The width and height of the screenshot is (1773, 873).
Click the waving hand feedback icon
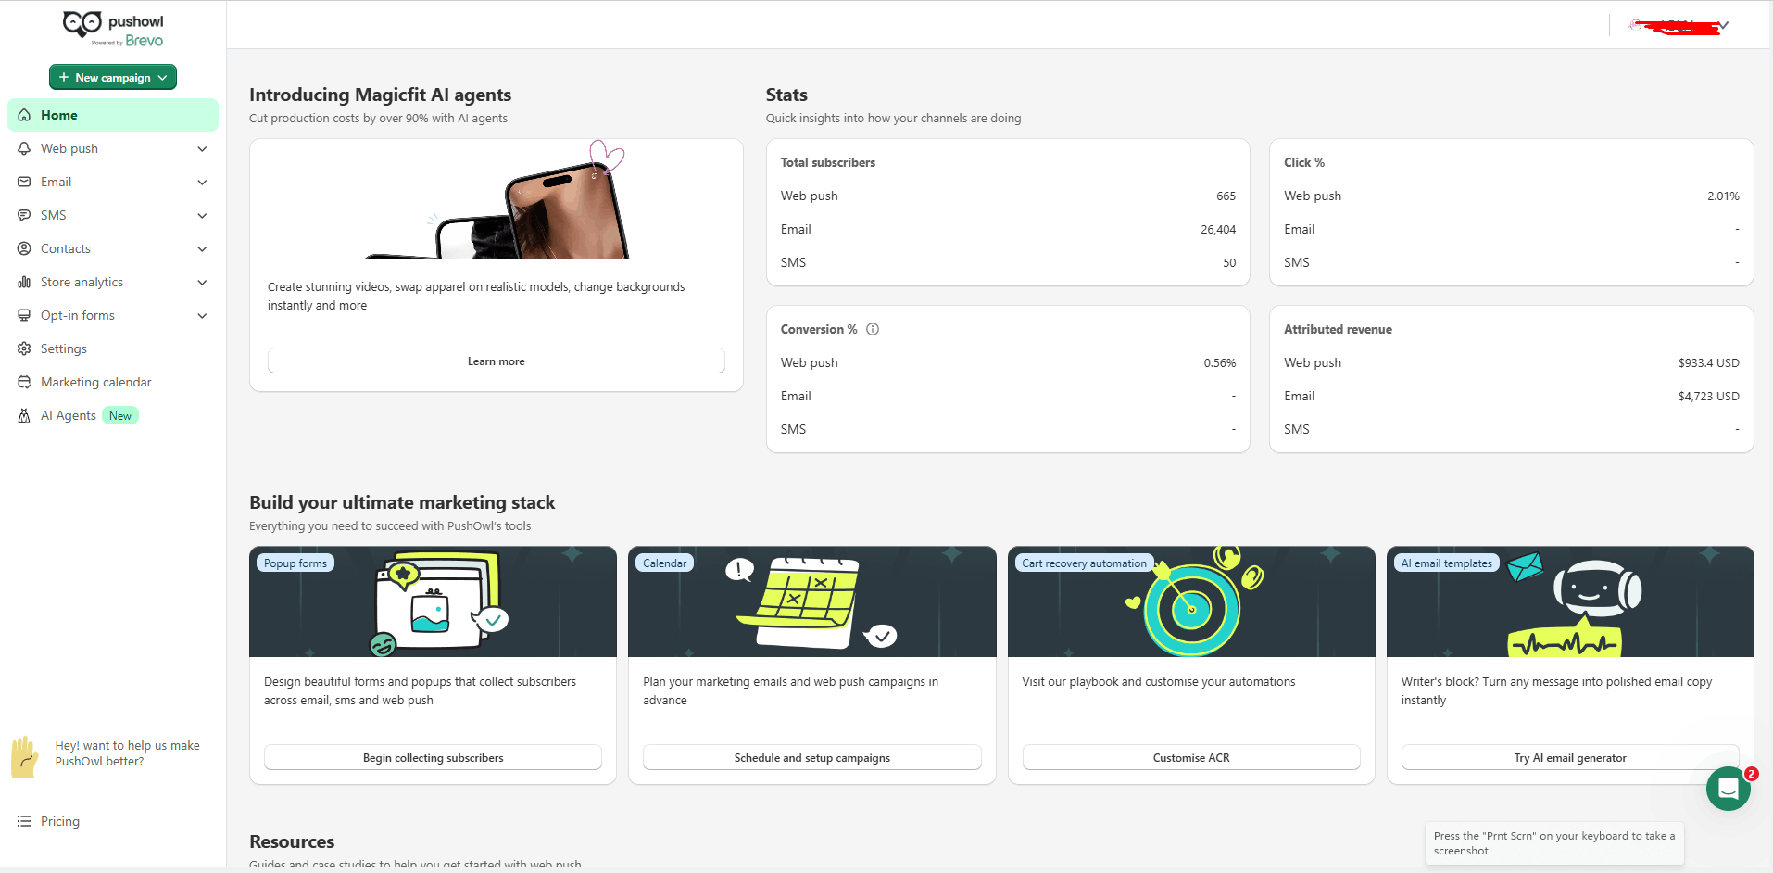click(x=25, y=757)
